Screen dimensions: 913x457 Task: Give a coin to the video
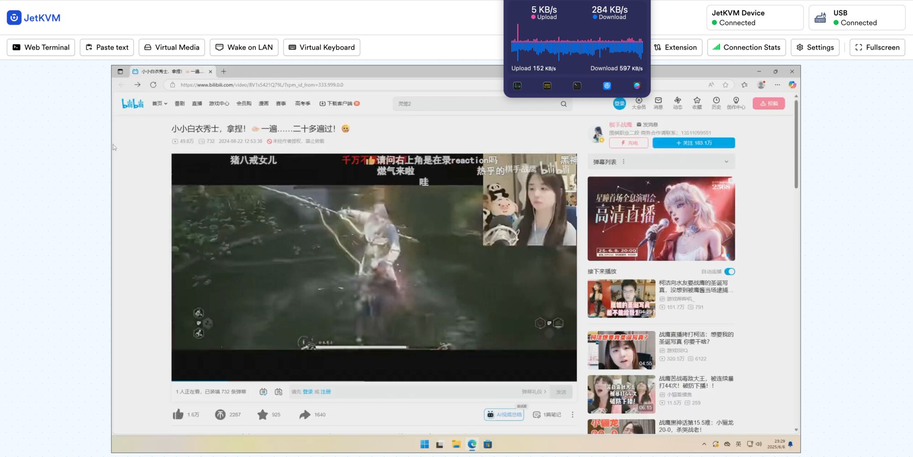220,415
